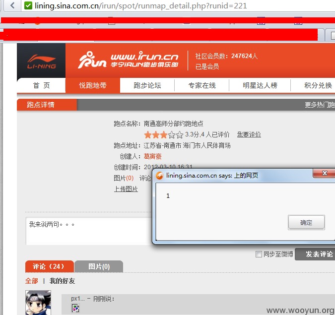Click the commenter avatar thumbnail

point(38,303)
